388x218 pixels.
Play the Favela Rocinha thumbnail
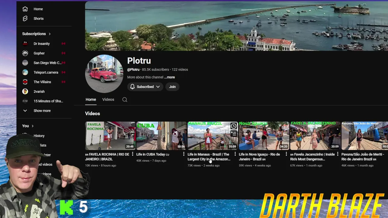pyautogui.click(x=110, y=136)
